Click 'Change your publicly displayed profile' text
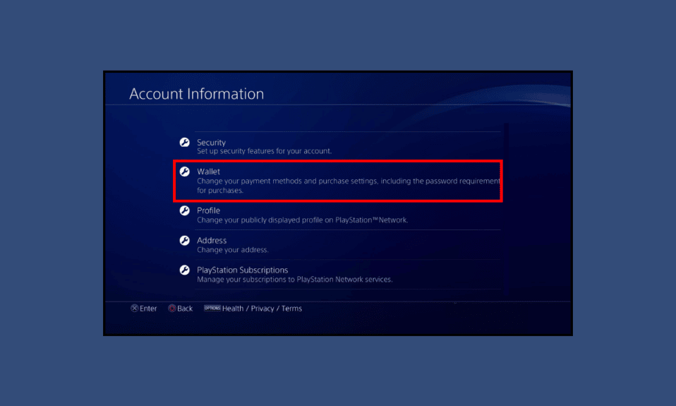Viewport: 676px width, 406px height. [x=302, y=220]
